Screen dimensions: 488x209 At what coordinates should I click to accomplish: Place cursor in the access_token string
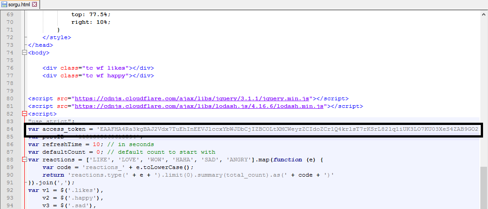coord(270,129)
